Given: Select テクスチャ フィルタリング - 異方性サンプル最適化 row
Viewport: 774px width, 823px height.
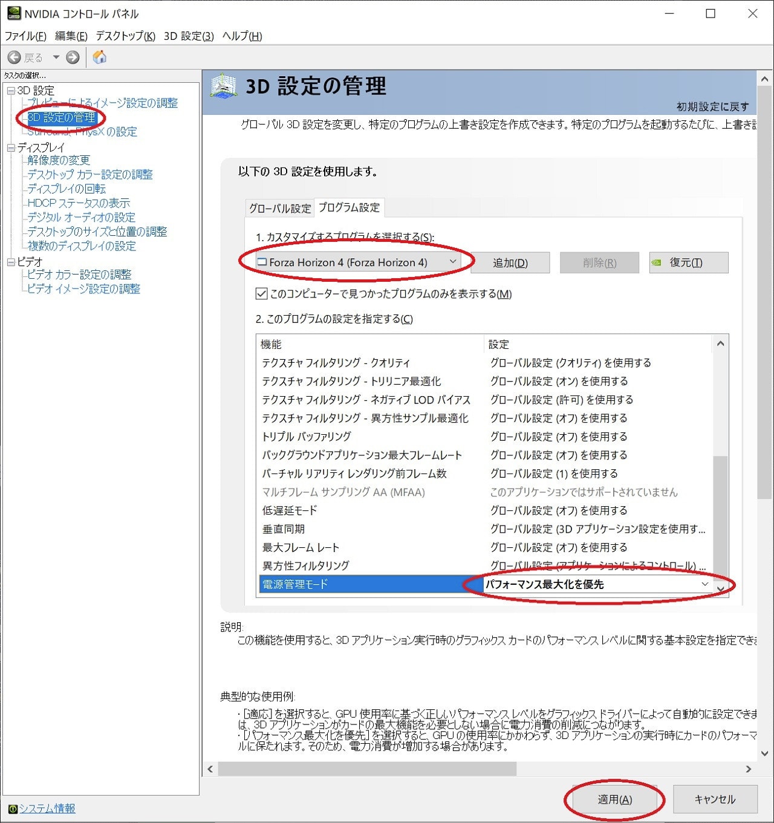Looking at the screenshot, I should click(485, 418).
